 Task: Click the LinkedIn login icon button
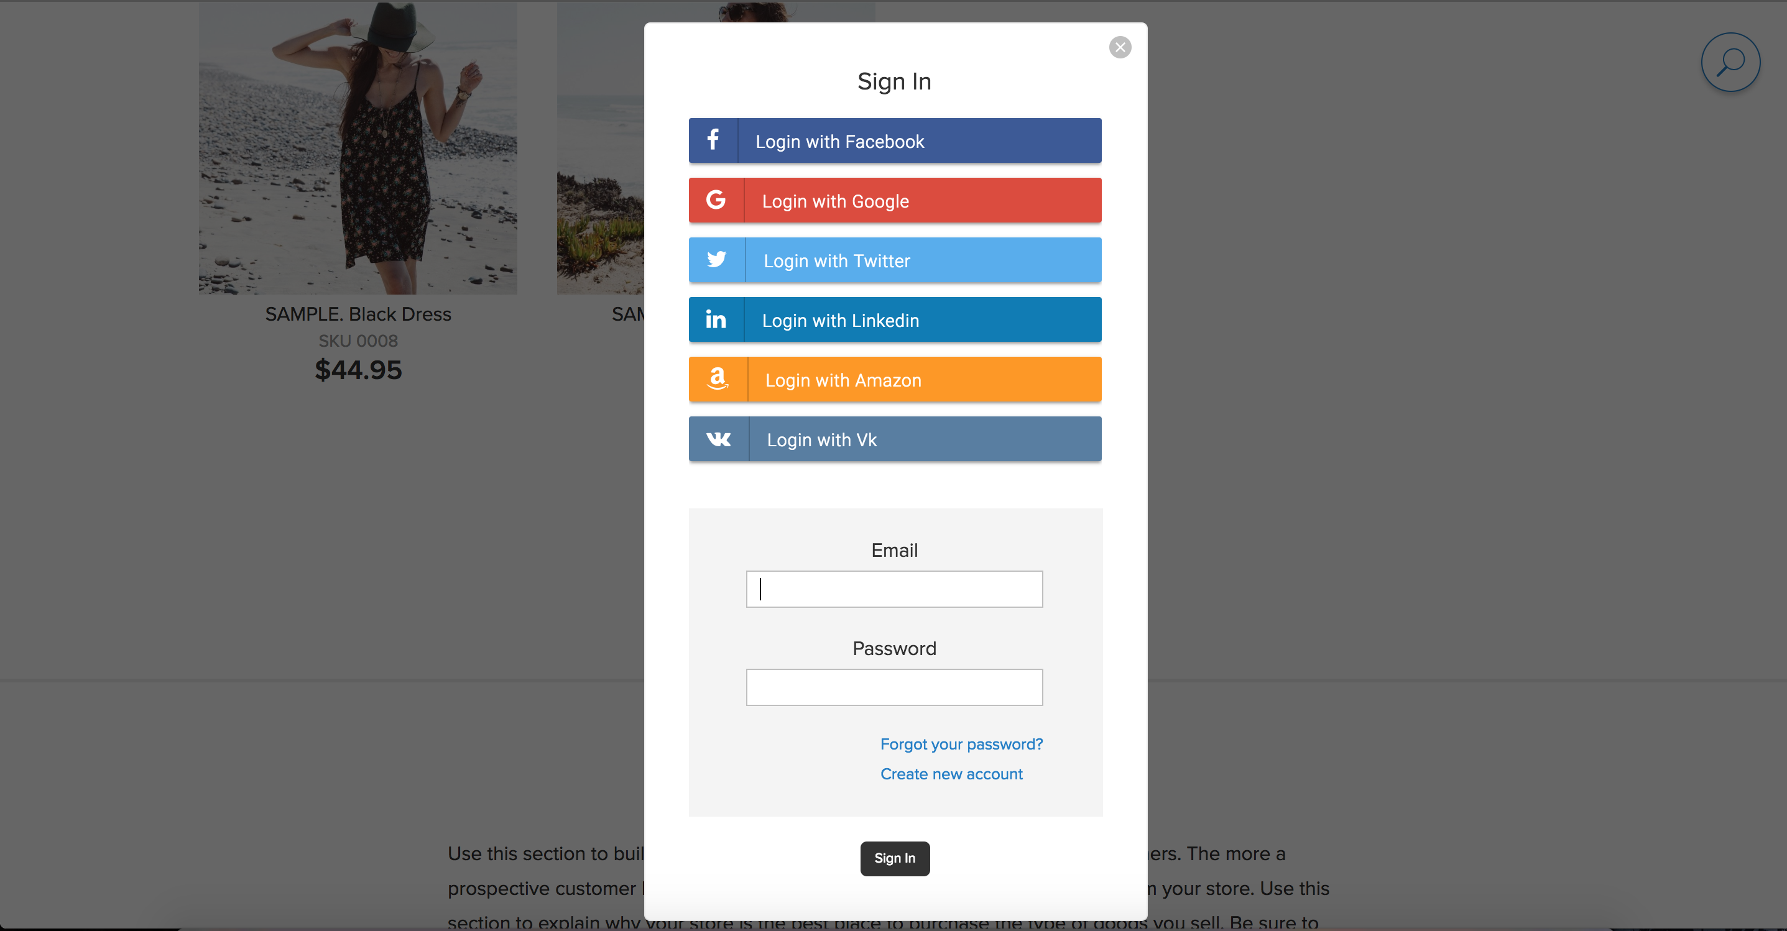click(x=716, y=319)
